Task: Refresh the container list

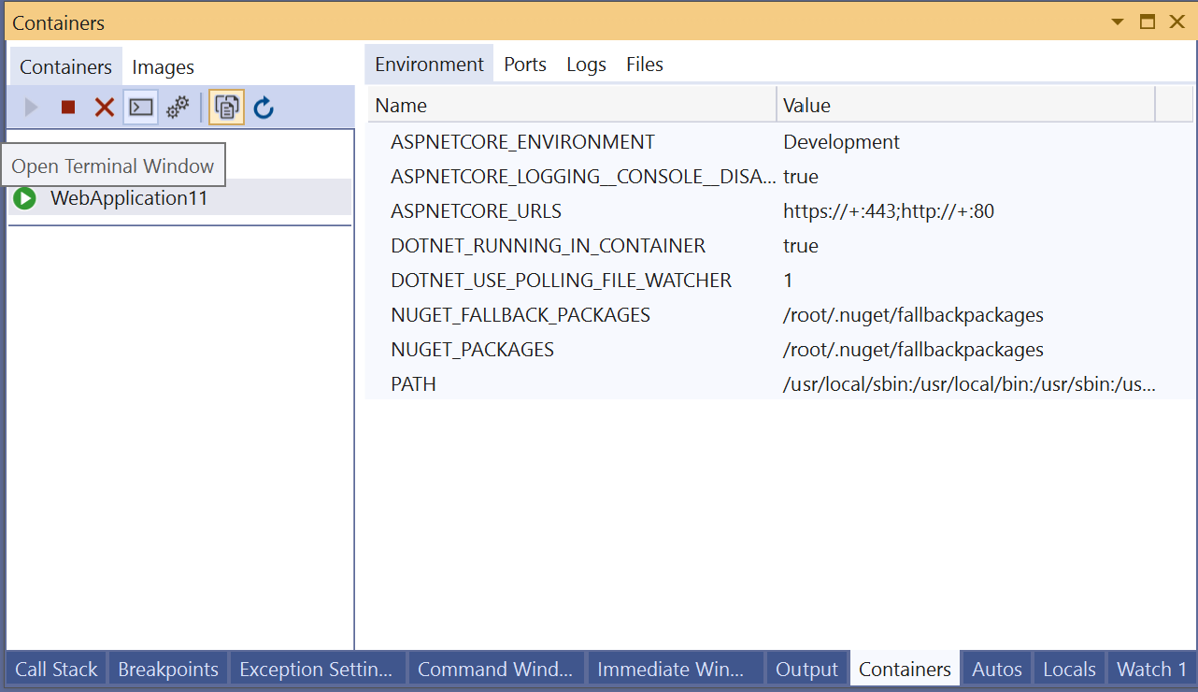Action: point(263,107)
